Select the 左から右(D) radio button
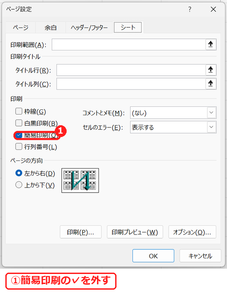Screen dimensions: 227x292 click(19, 173)
